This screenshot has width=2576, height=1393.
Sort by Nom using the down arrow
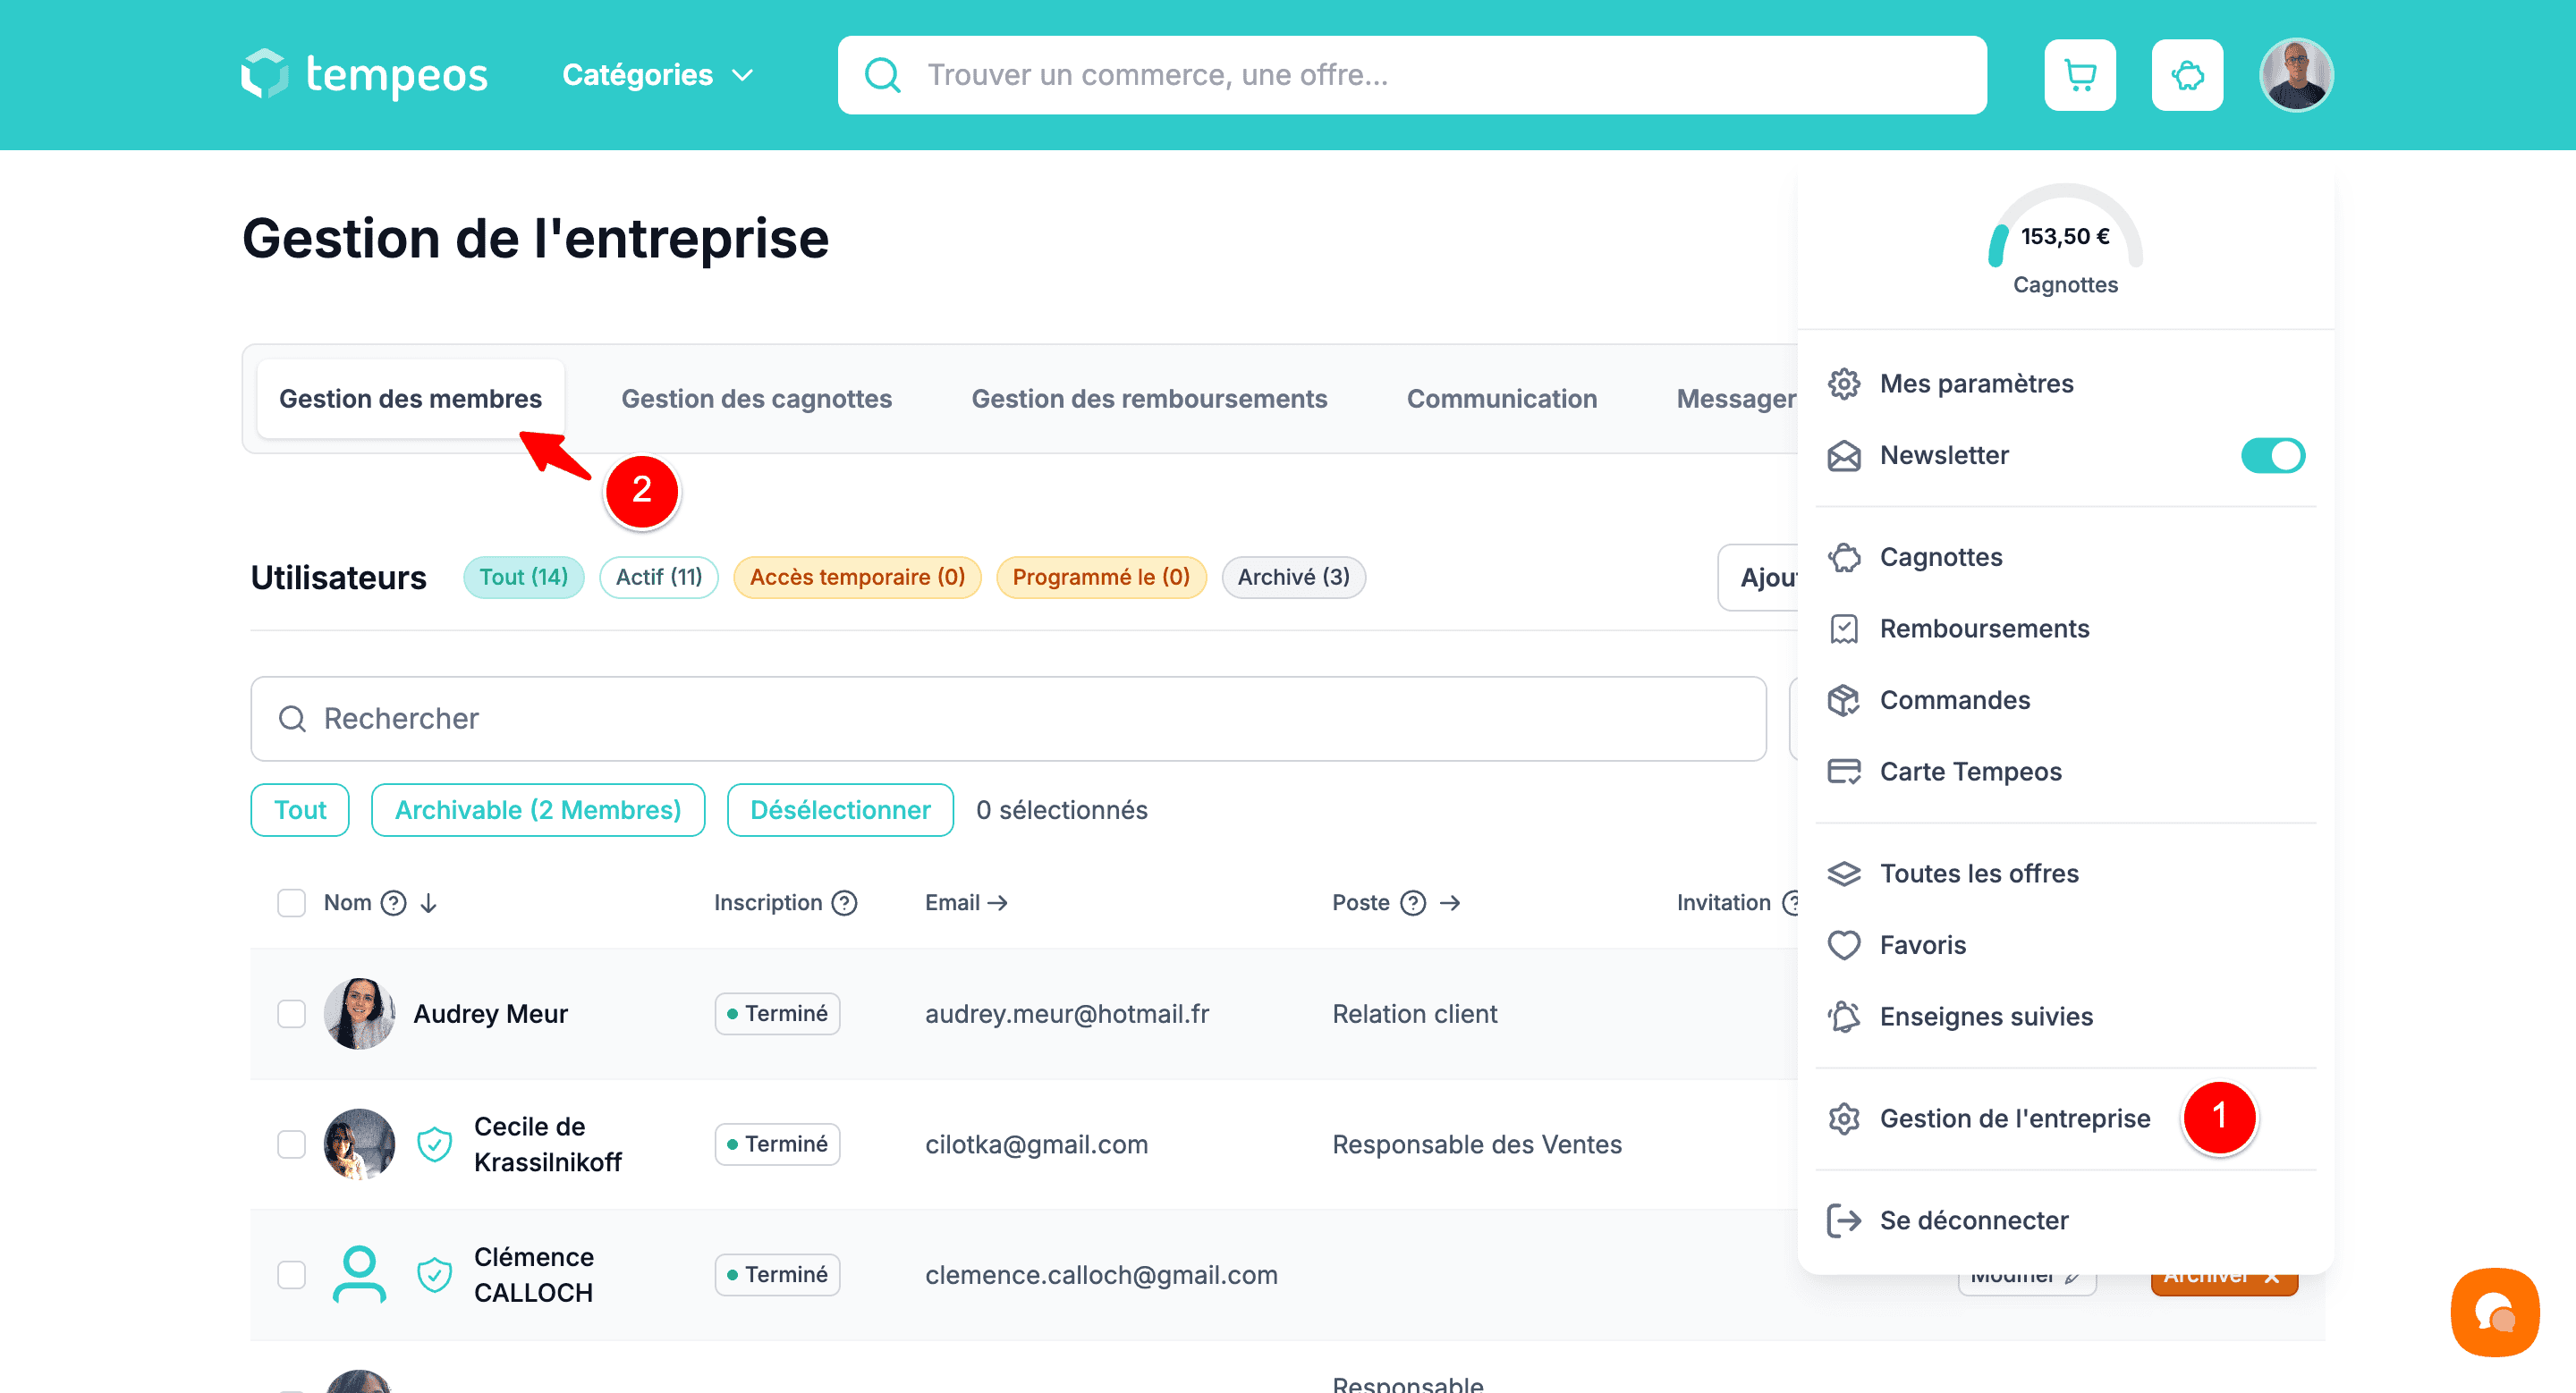click(x=429, y=902)
